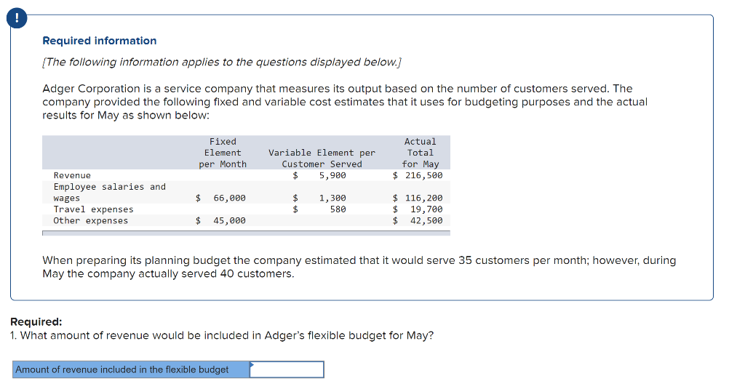Image resolution: width=745 pixels, height=389 pixels.
Task: Click the 'Variable Element per Customer Served' header
Action: 322,159
